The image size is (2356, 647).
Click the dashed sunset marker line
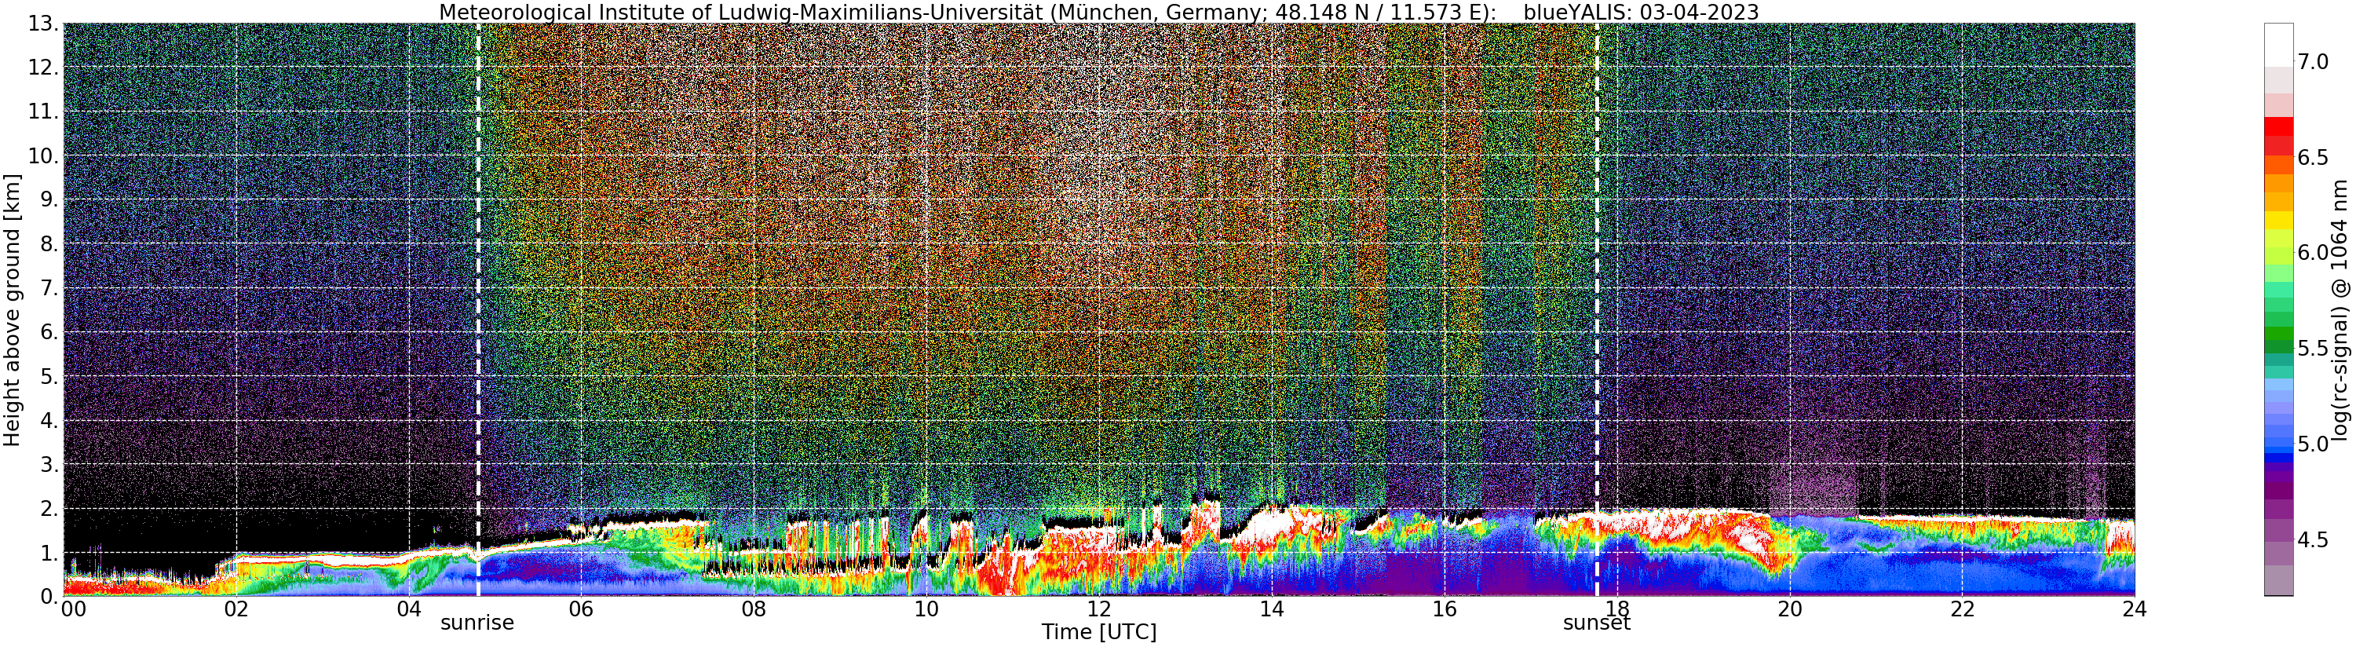pyautogui.click(x=1597, y=311)
